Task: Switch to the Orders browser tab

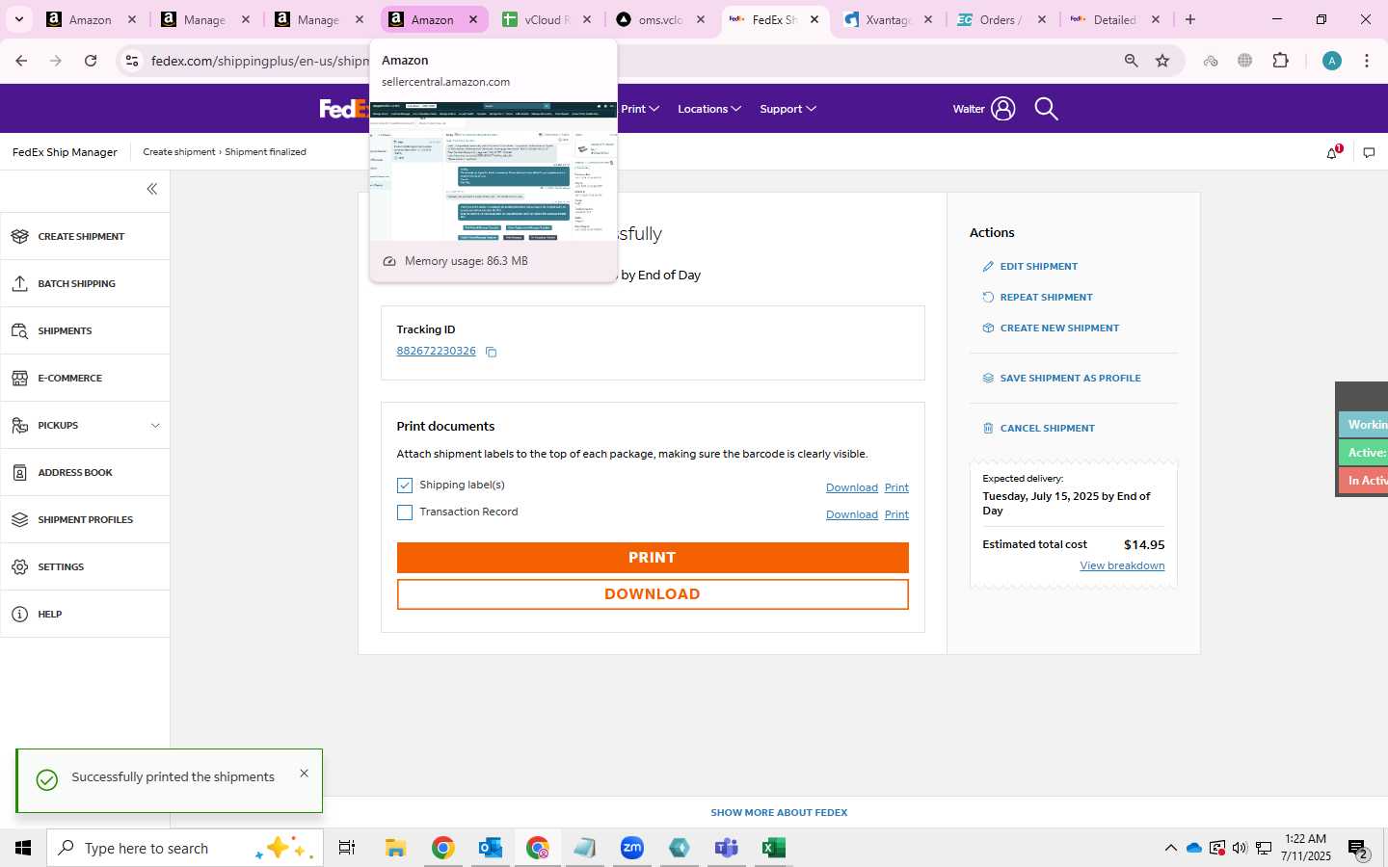Action: coord(1002,19)
